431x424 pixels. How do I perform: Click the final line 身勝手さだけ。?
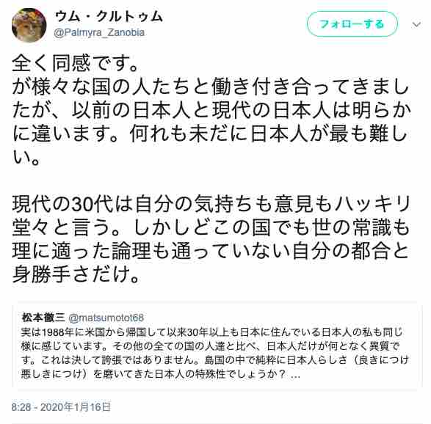76,274
